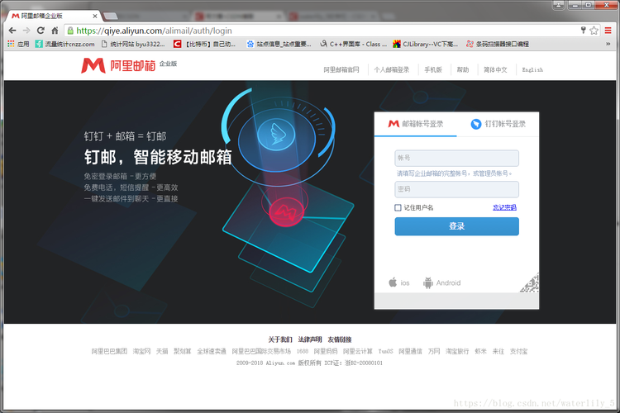Open the CJLibrary--VC下高 bookmark
Viewport: 620px width, 413px height.
point(425,44)
